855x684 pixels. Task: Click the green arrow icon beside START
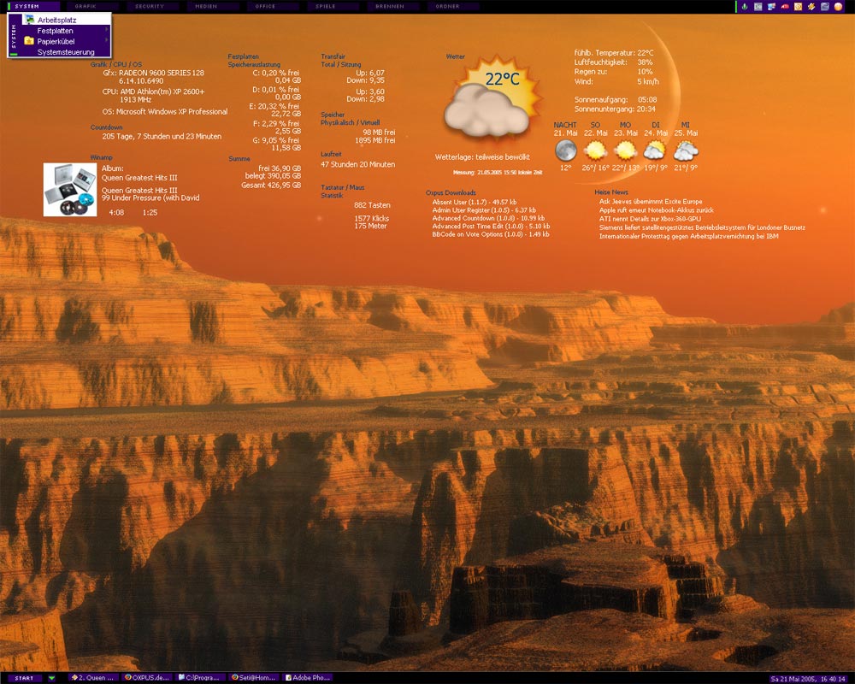51,678
